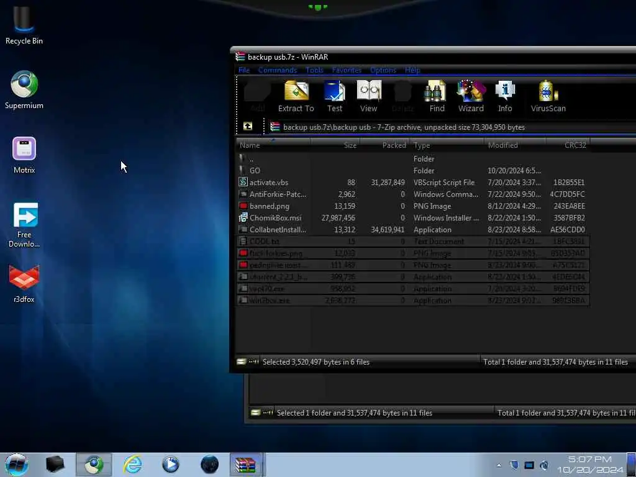Click the Internet Explorer taskbar icon

133,465
